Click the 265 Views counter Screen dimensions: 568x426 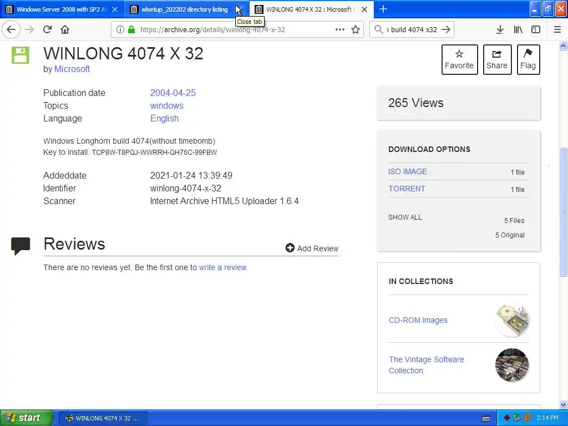pos(415,103)
